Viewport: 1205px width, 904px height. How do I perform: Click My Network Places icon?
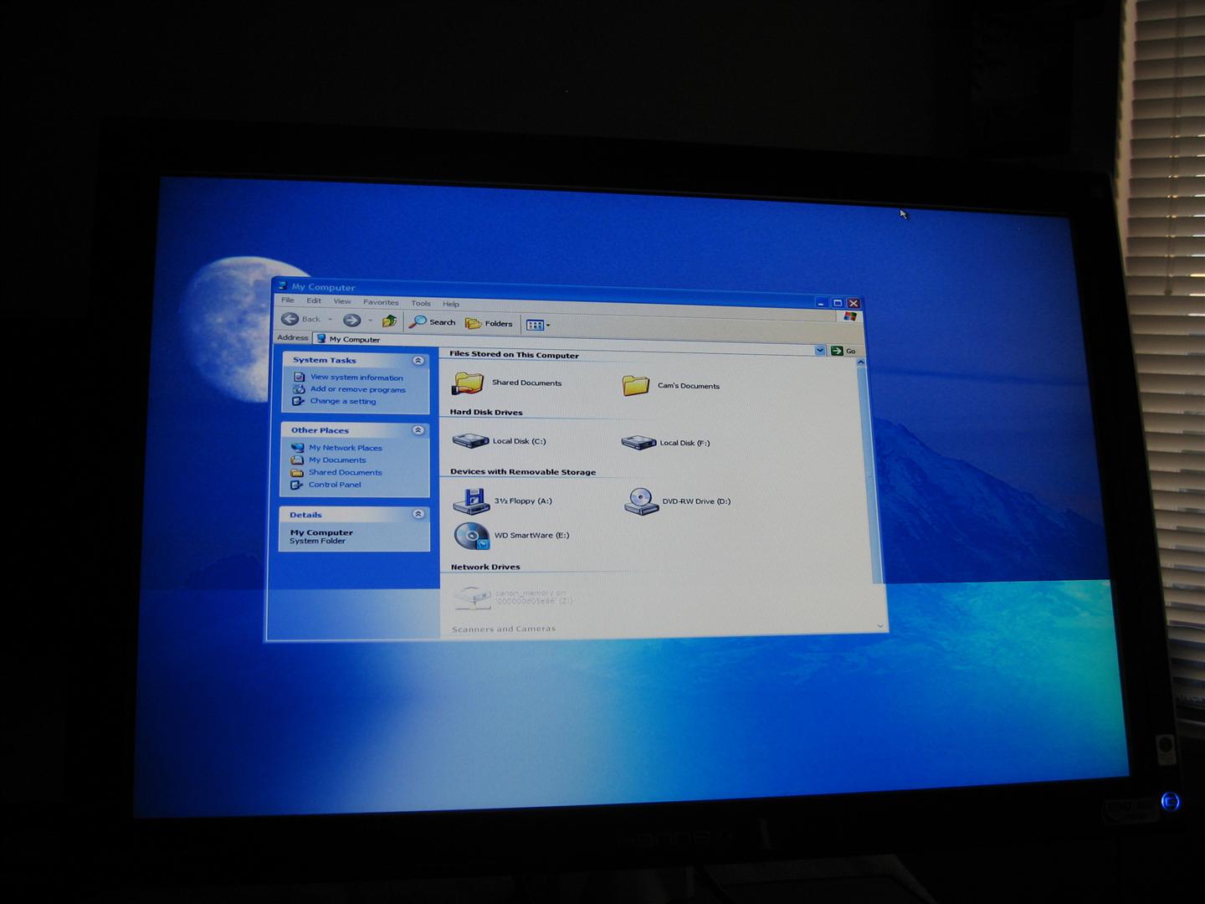(297, 447)
